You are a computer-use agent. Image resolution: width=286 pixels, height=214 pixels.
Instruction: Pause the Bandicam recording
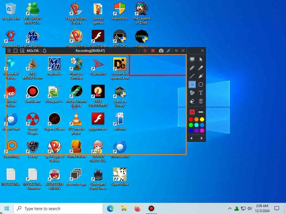tap(145, 51)
